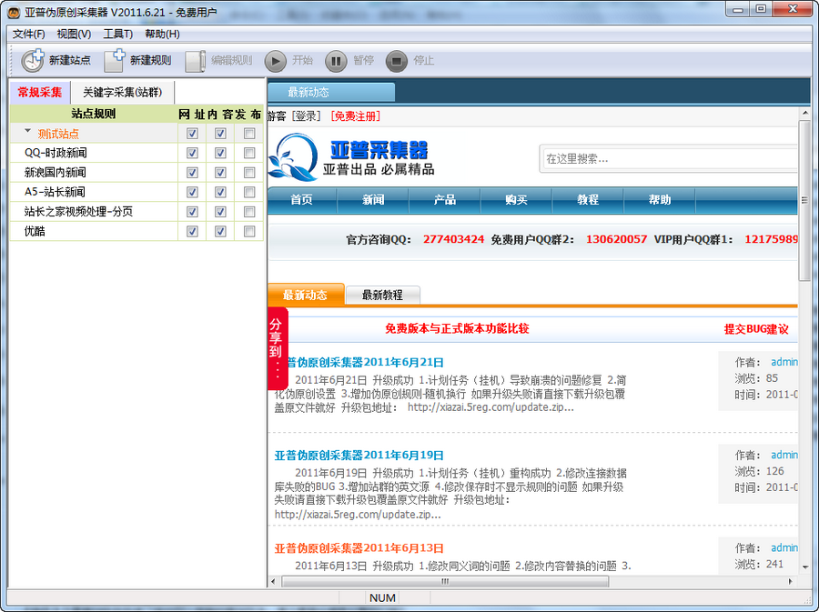Toggle 内容 checkbox for 优酷

pyautogui.click(x=220, y=231)
